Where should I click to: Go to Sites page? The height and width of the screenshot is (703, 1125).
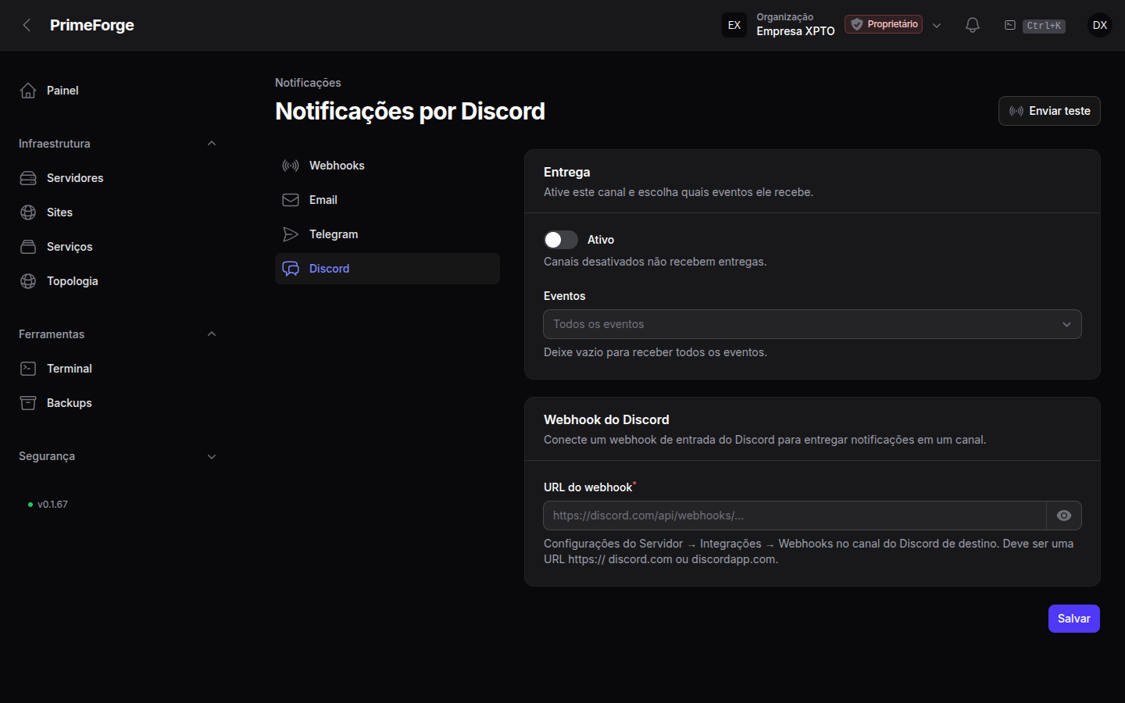tap(117, 212)
